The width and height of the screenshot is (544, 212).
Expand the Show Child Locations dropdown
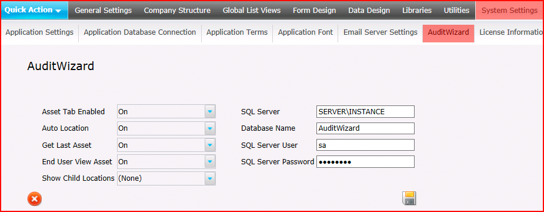coord(210,178)
